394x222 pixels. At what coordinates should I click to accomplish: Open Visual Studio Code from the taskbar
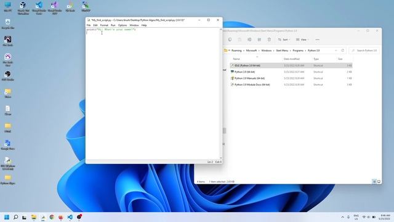[x=70, y=217]
